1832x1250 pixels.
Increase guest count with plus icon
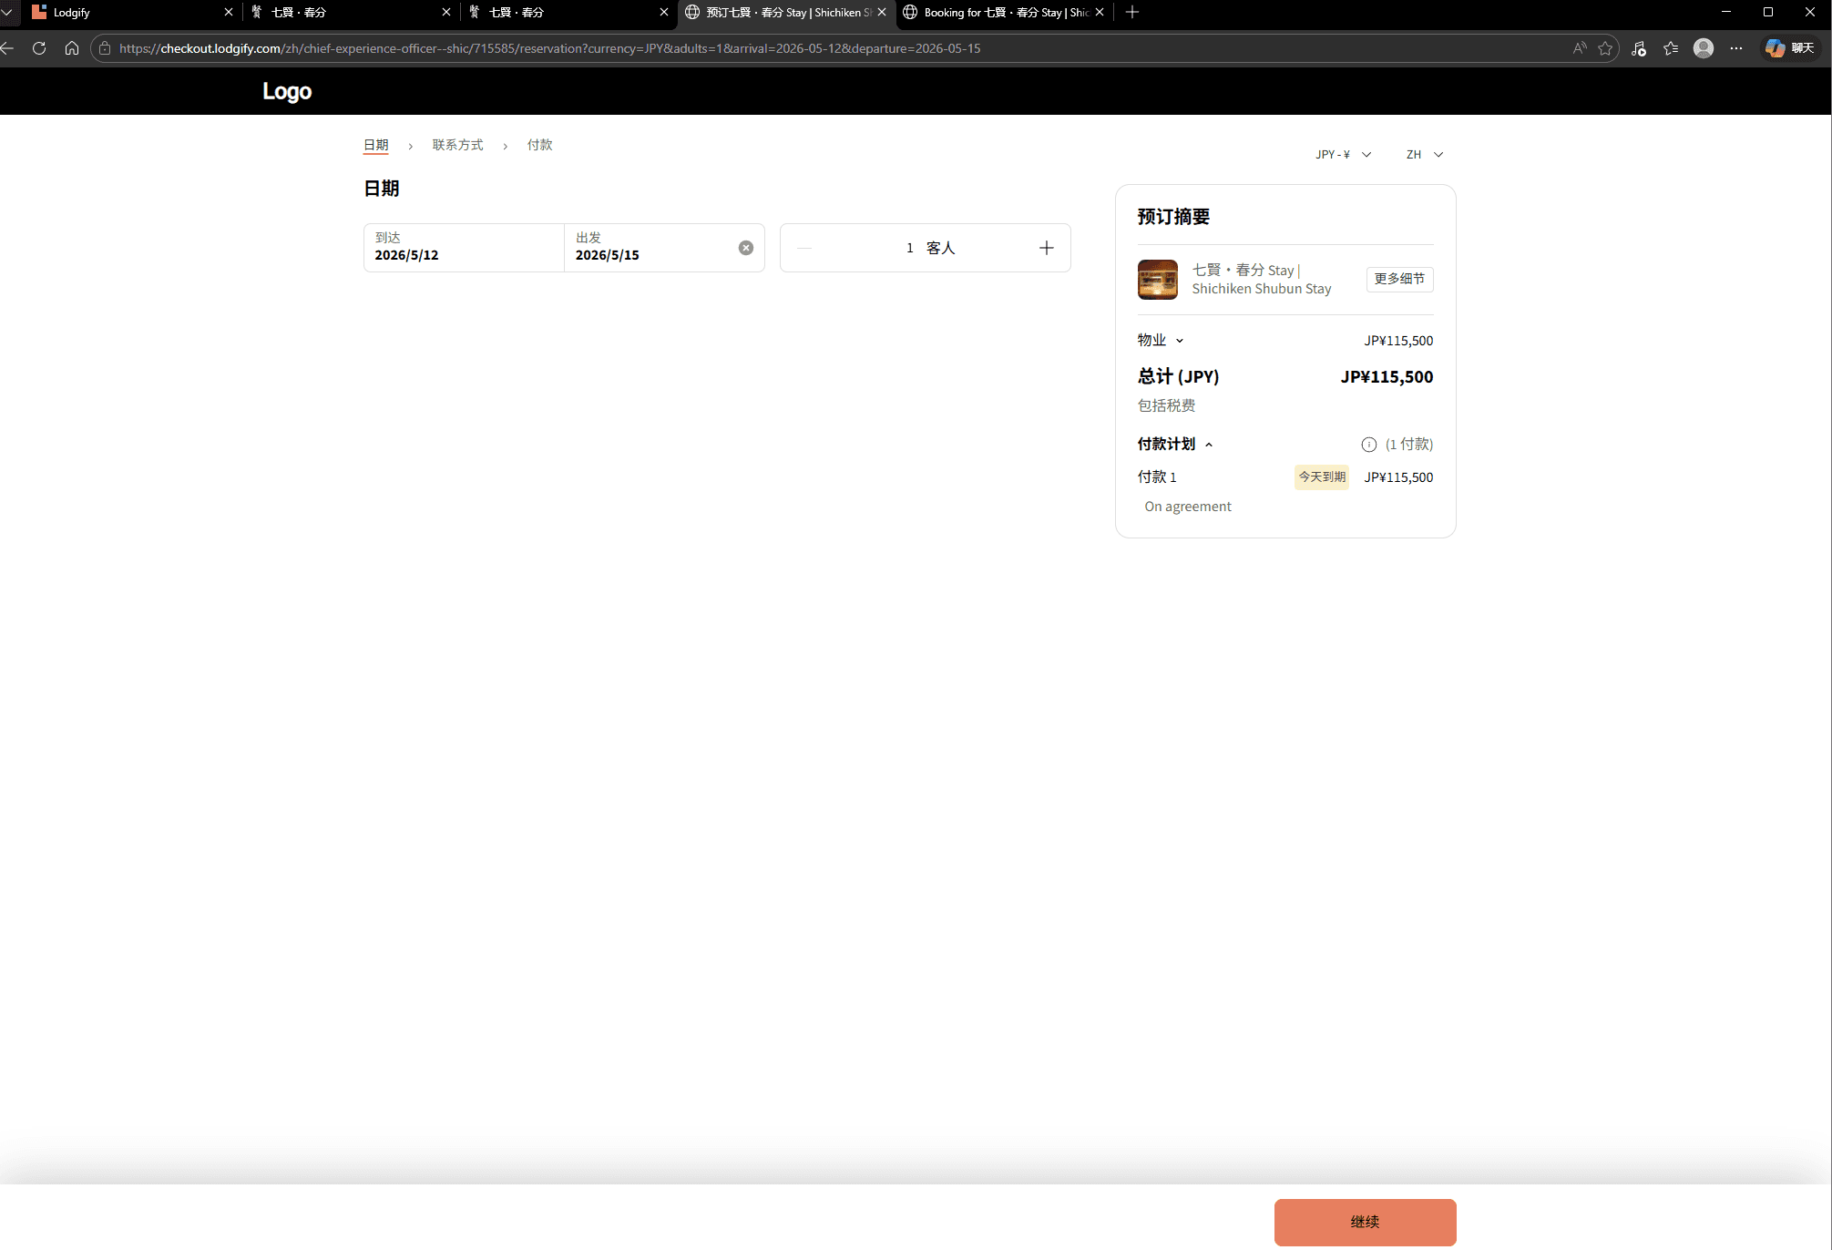[1046, 248]
